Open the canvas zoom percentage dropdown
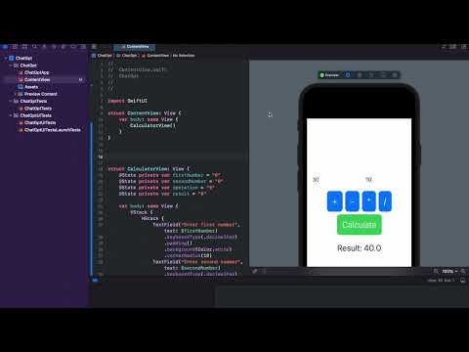This screenshot has width=469, height=352. pos(449,271)
